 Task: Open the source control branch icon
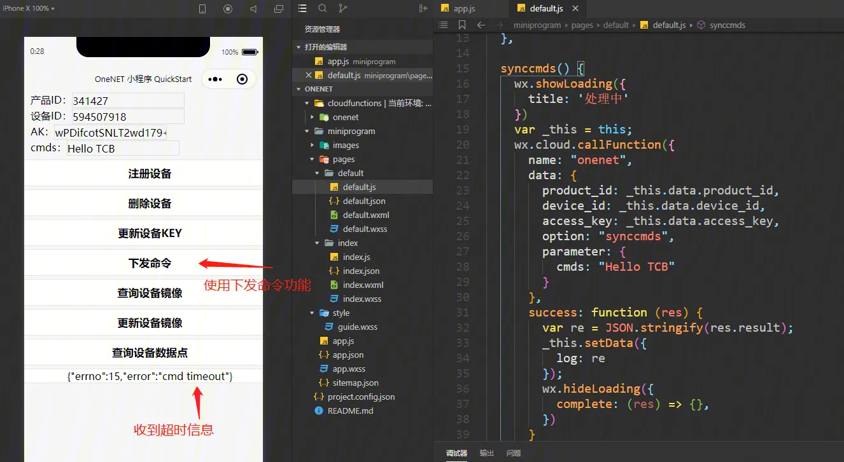tap(343, 9)
